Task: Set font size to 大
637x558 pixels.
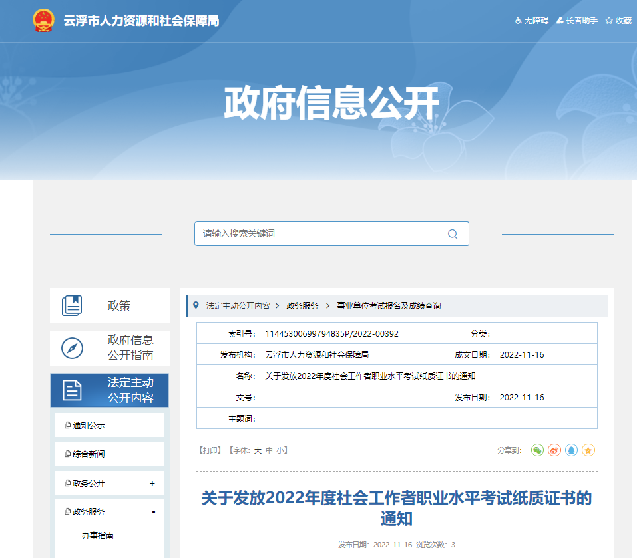Action: coord(258,450)
